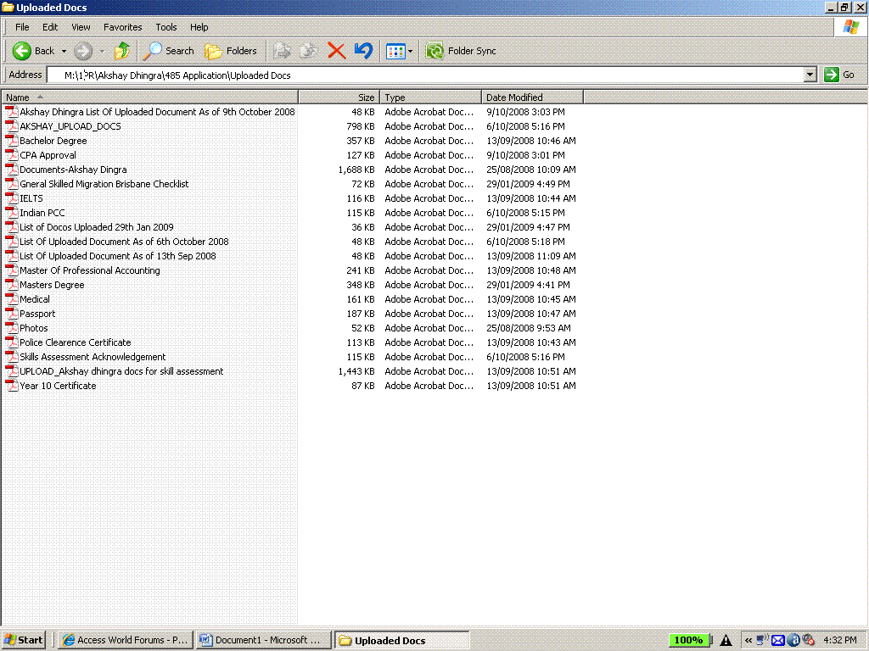Click the Views icon in toolbar

click(x=395, y=52)
